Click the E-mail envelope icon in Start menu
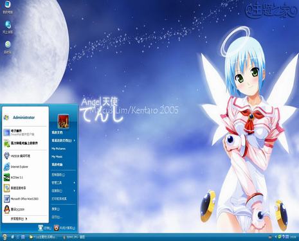 point(6,132)
